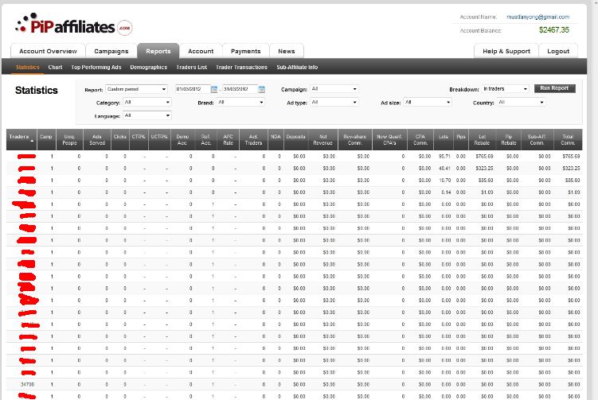
Task: Click the start date input field
Action: coord(192,89)
